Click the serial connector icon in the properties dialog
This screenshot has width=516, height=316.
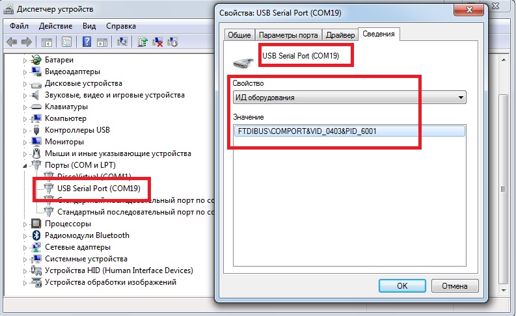[x=243, y=62]
